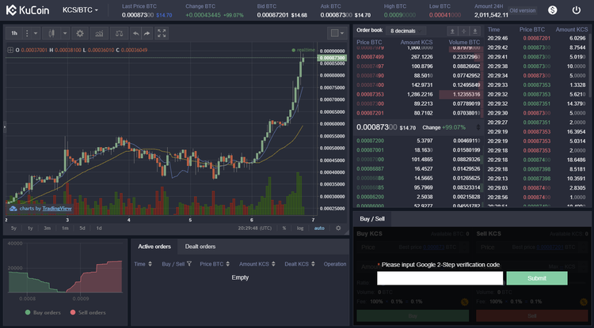Click the Amount 24H value 2,011,542.11

(x=491, y=16)
